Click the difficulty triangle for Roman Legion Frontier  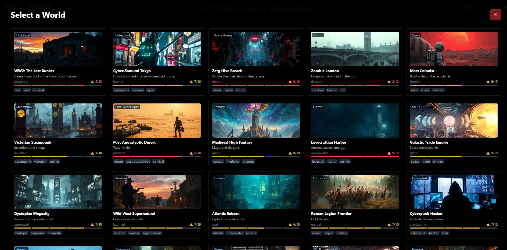point(389,225)
